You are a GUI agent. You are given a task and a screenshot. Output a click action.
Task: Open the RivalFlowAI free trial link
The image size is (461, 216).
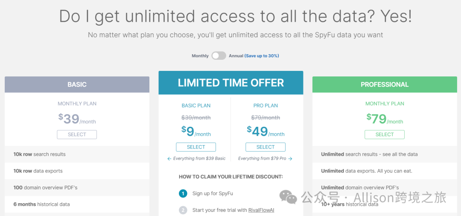[261, 210]
